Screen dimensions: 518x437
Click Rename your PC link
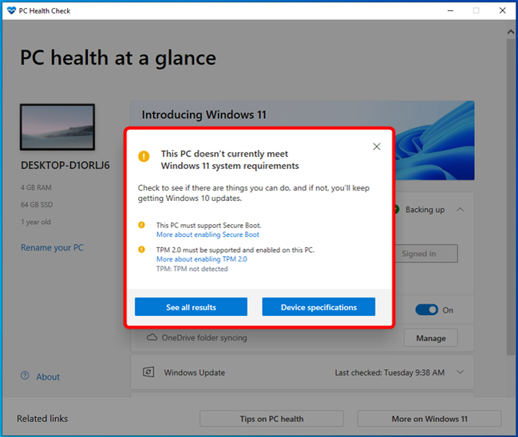coord(52,247)
